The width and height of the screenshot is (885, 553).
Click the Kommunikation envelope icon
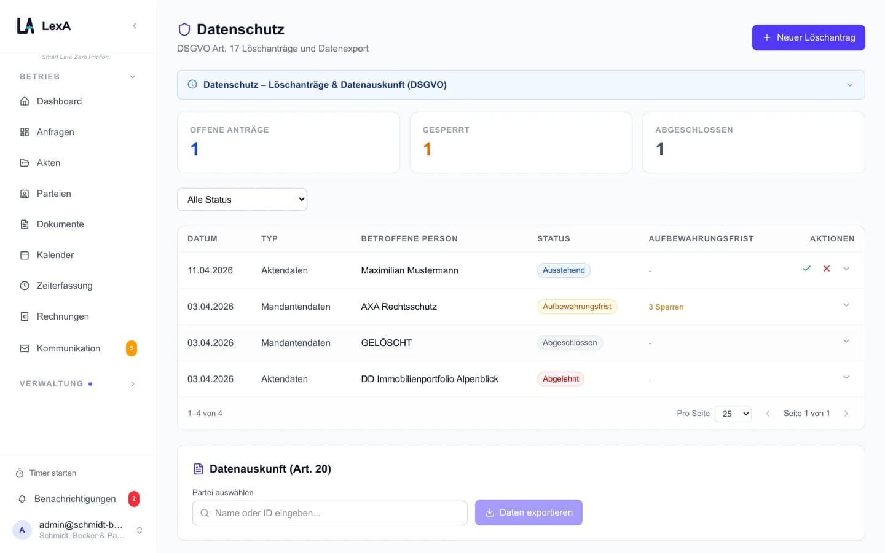coord(25,348)
